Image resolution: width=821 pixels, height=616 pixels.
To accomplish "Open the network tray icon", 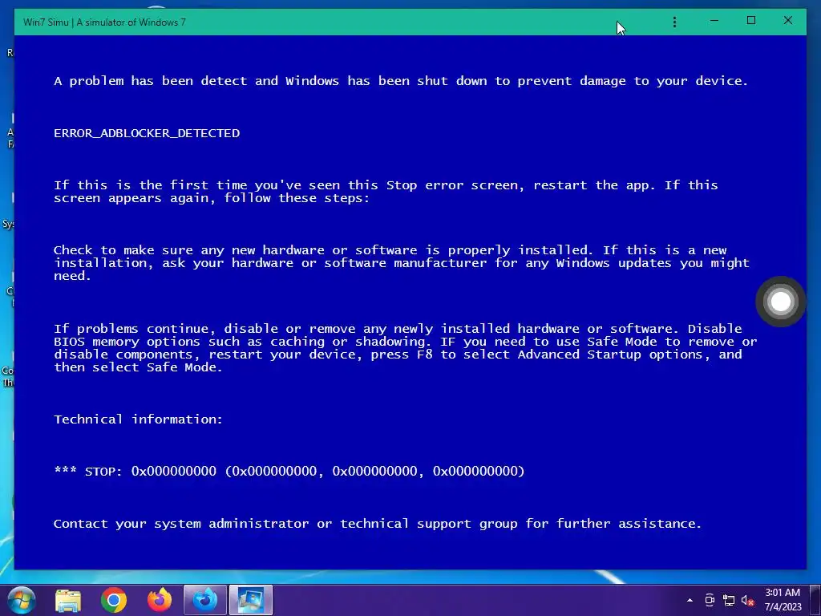I will click(x=728, y=600).
